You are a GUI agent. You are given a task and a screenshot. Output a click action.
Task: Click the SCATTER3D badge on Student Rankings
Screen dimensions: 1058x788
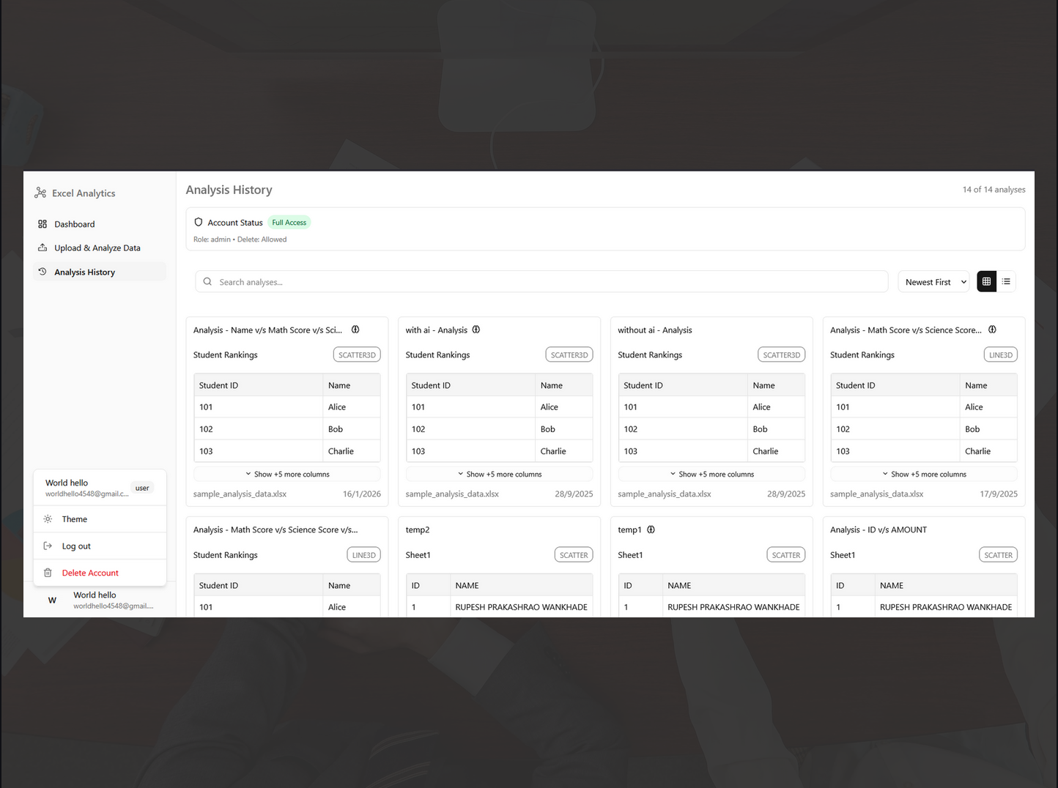[357, 354]
